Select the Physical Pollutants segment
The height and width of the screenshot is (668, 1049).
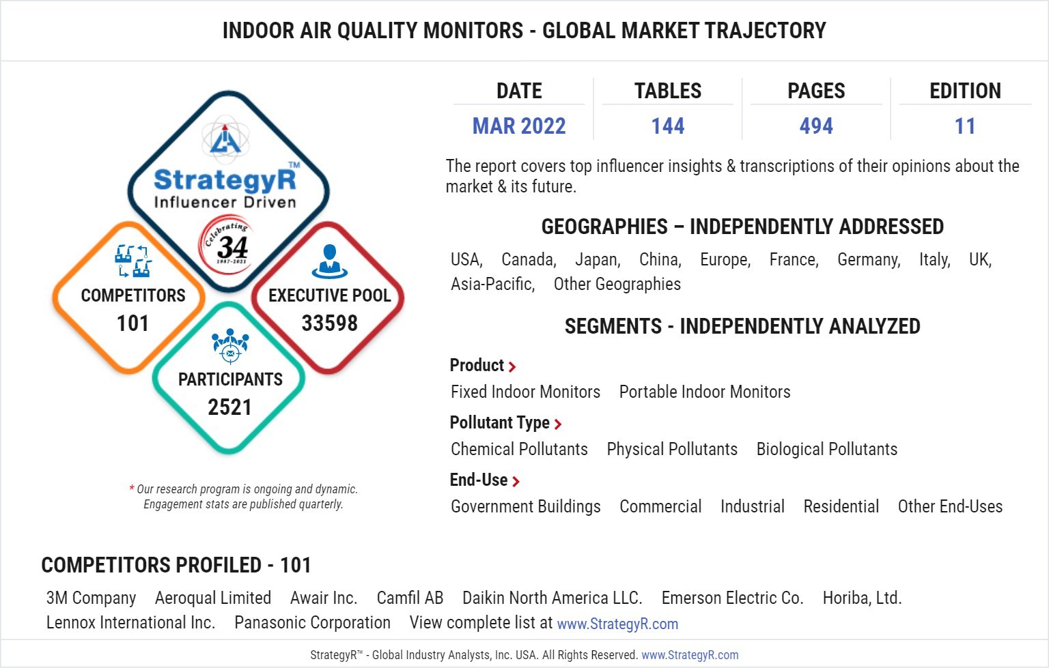point(672,450)
